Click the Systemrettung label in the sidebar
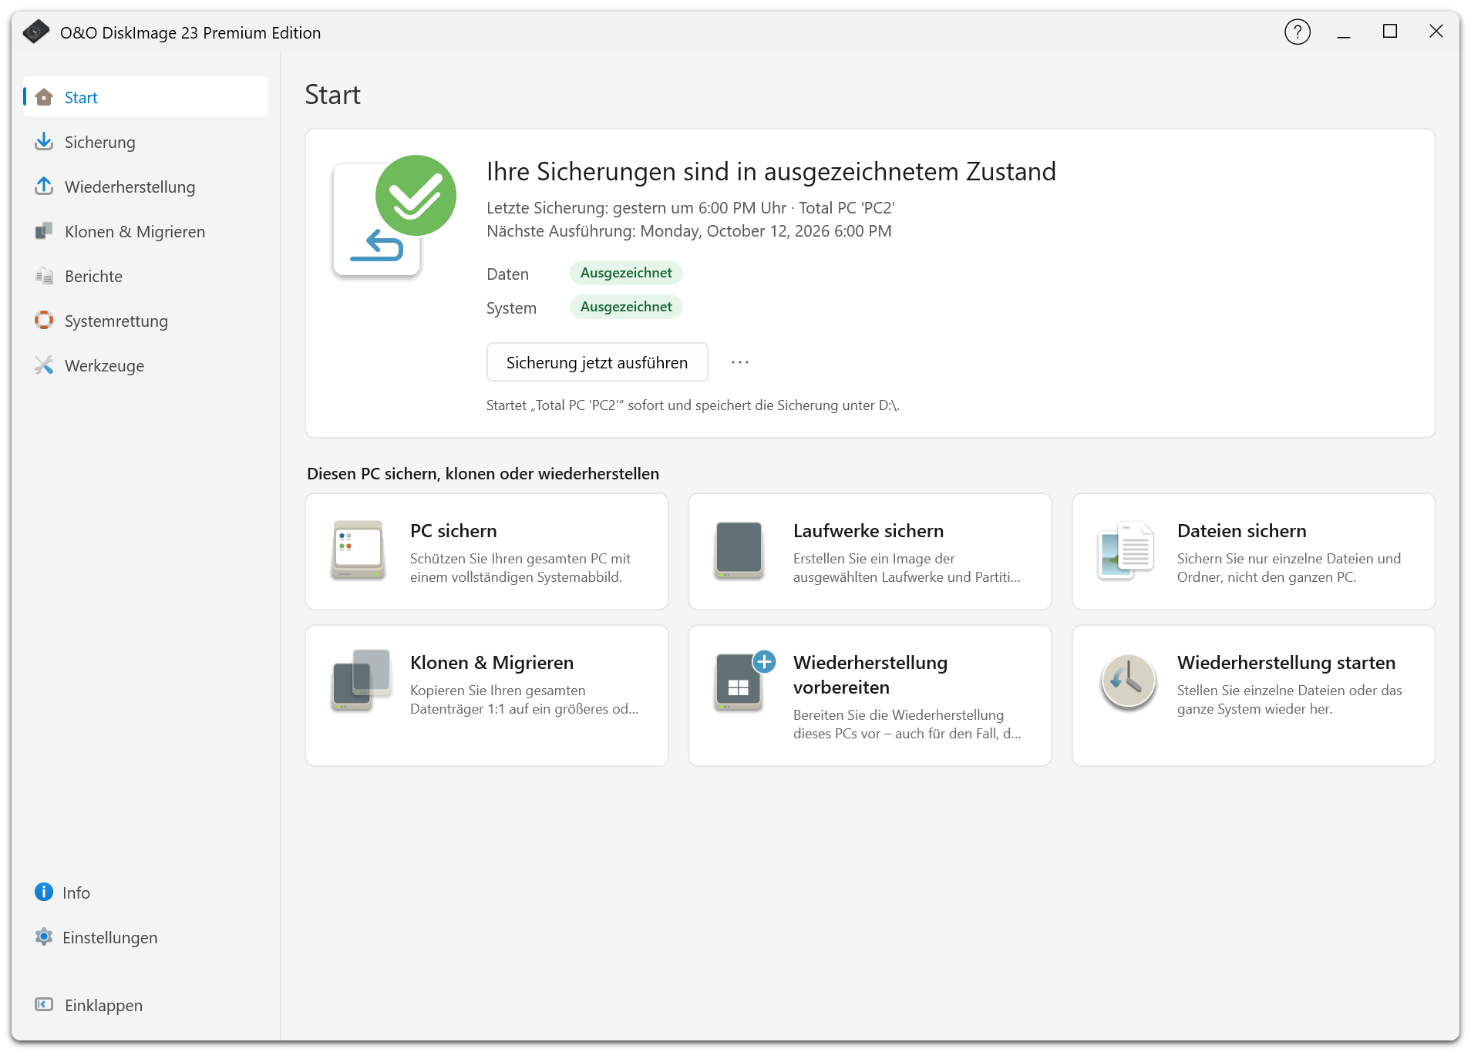Image resolution: width=1471 pixels, height=1052 pixels. [x=116, y=321]
